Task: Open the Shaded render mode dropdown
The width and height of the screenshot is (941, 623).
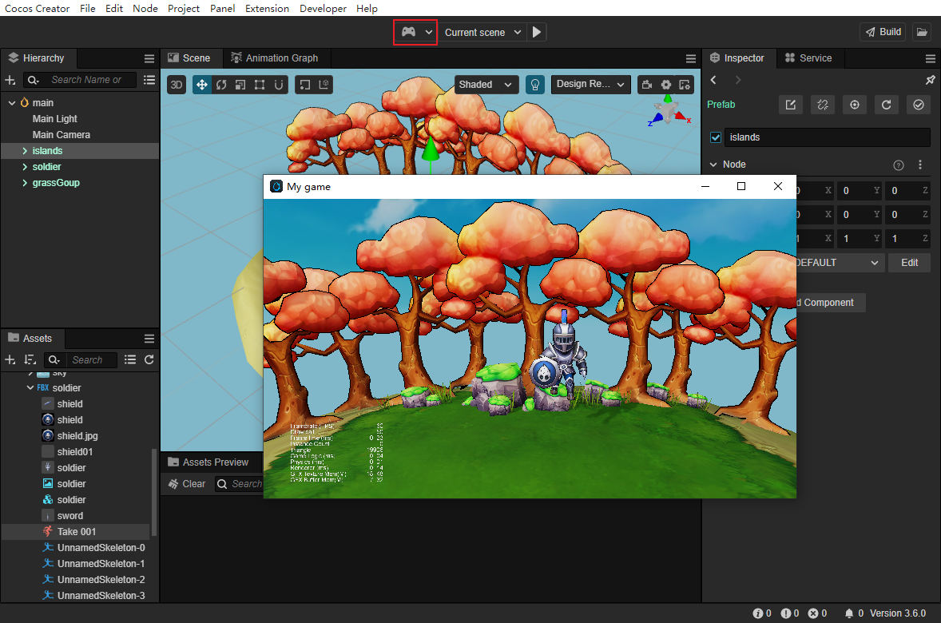Action: click(x=486, y=85)
